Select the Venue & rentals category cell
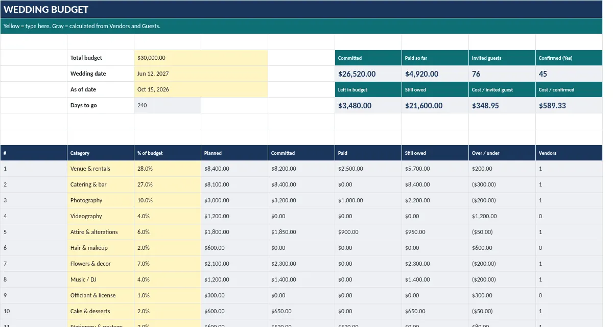This screenshot has width=613, height=327. 101,169
